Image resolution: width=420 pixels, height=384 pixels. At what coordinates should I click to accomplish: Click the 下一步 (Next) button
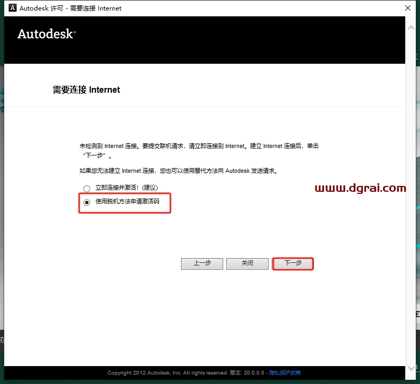(292, 264)
